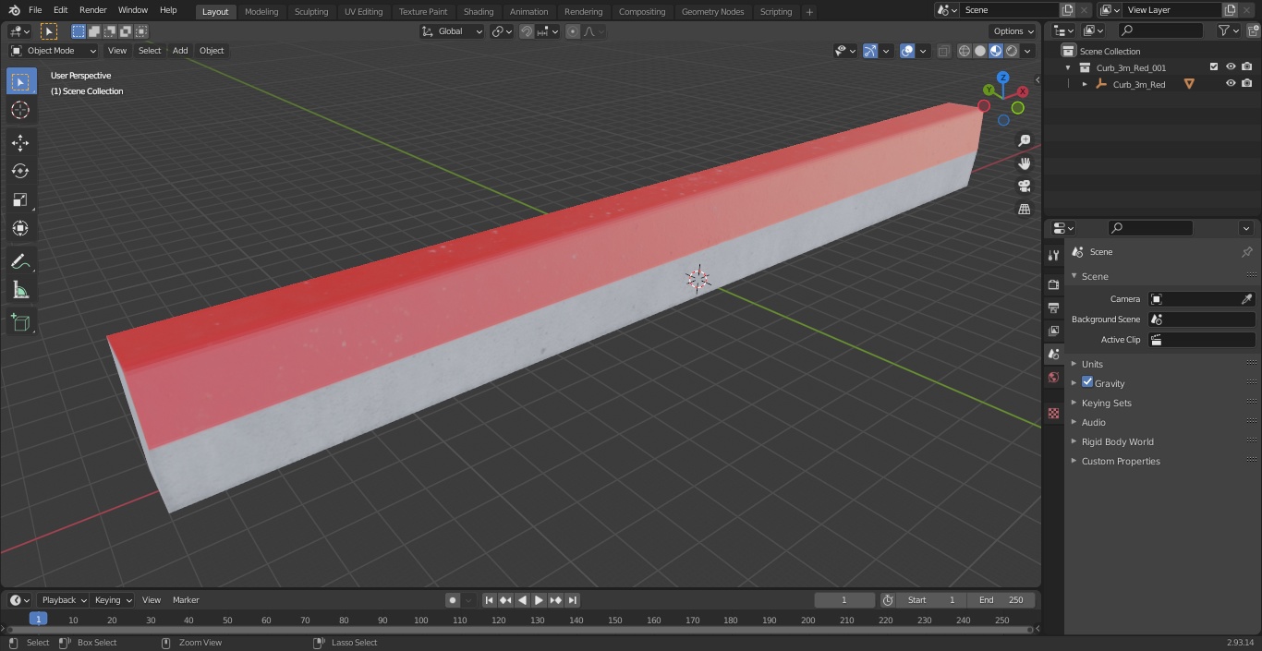Open the Output properties tab
Viewport: 1262px width, 651px height.
(x=1053, y=307)
